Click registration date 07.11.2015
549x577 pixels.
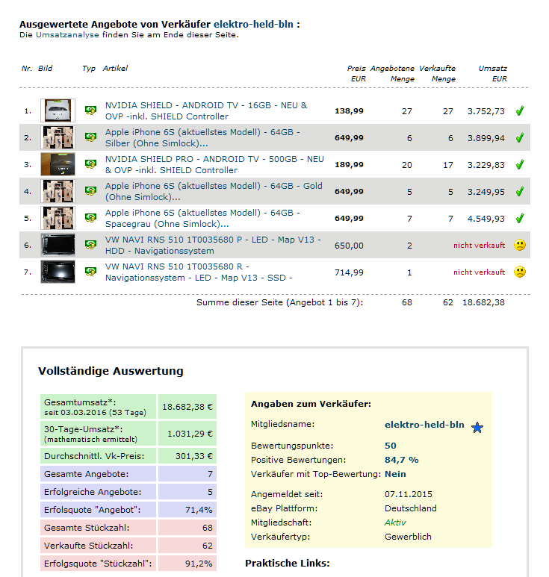409,494
